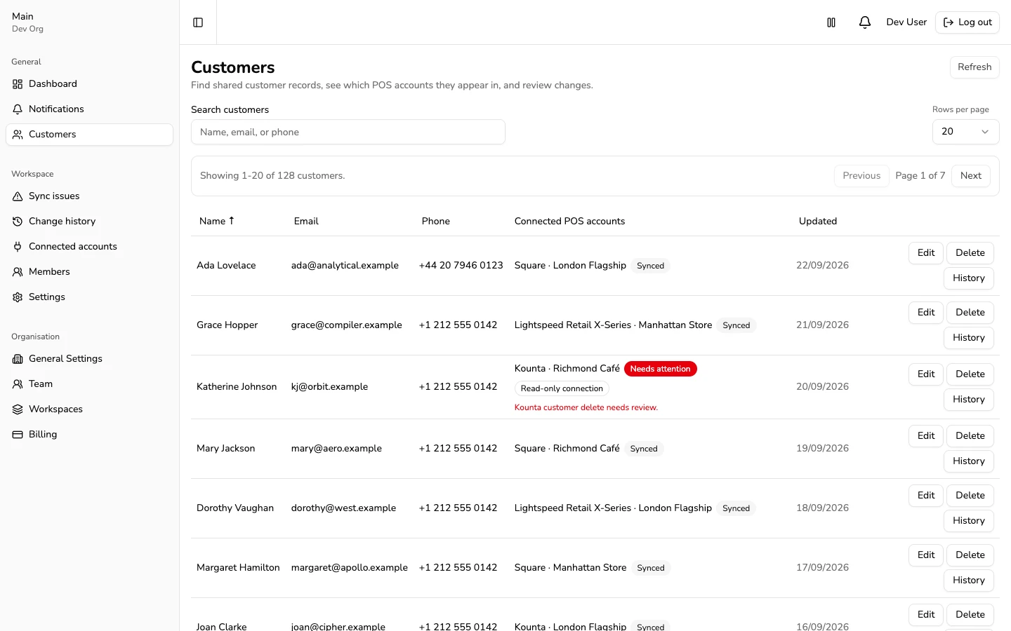
Task: Click the Workspaces layers icon
Action: point(18,409)
